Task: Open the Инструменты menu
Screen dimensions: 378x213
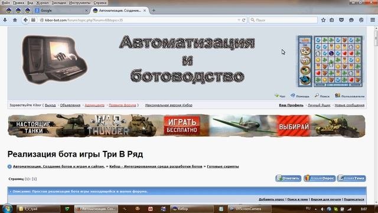Action: coord(80,2)
